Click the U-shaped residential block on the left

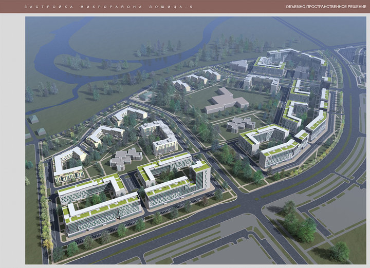[68, 164]
